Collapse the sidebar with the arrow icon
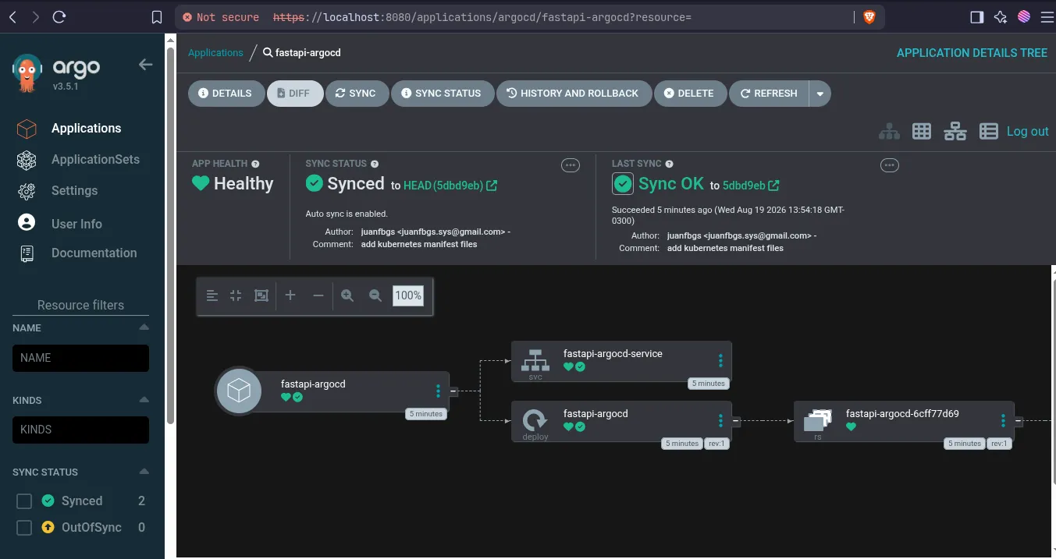Image resolution: width=1056 pixels, height=559 pixels. coord(146,65)
